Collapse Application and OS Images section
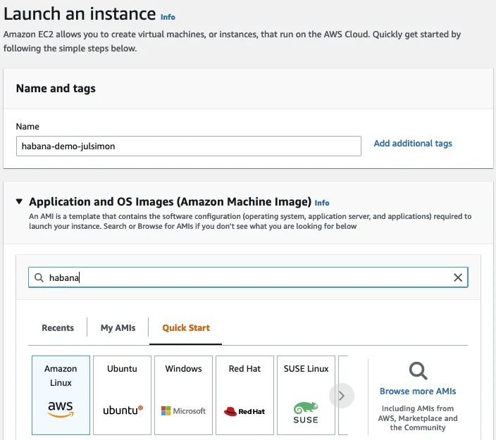Viewport: 496px width, 440px height. tap(20, 202)
